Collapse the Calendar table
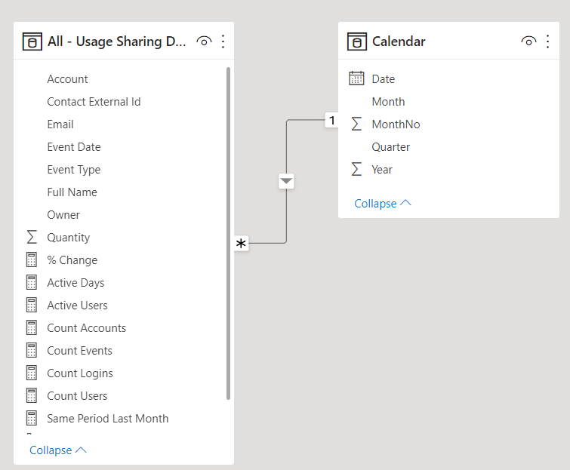This screenshot has width=570, height=470. tap(383, 204)
